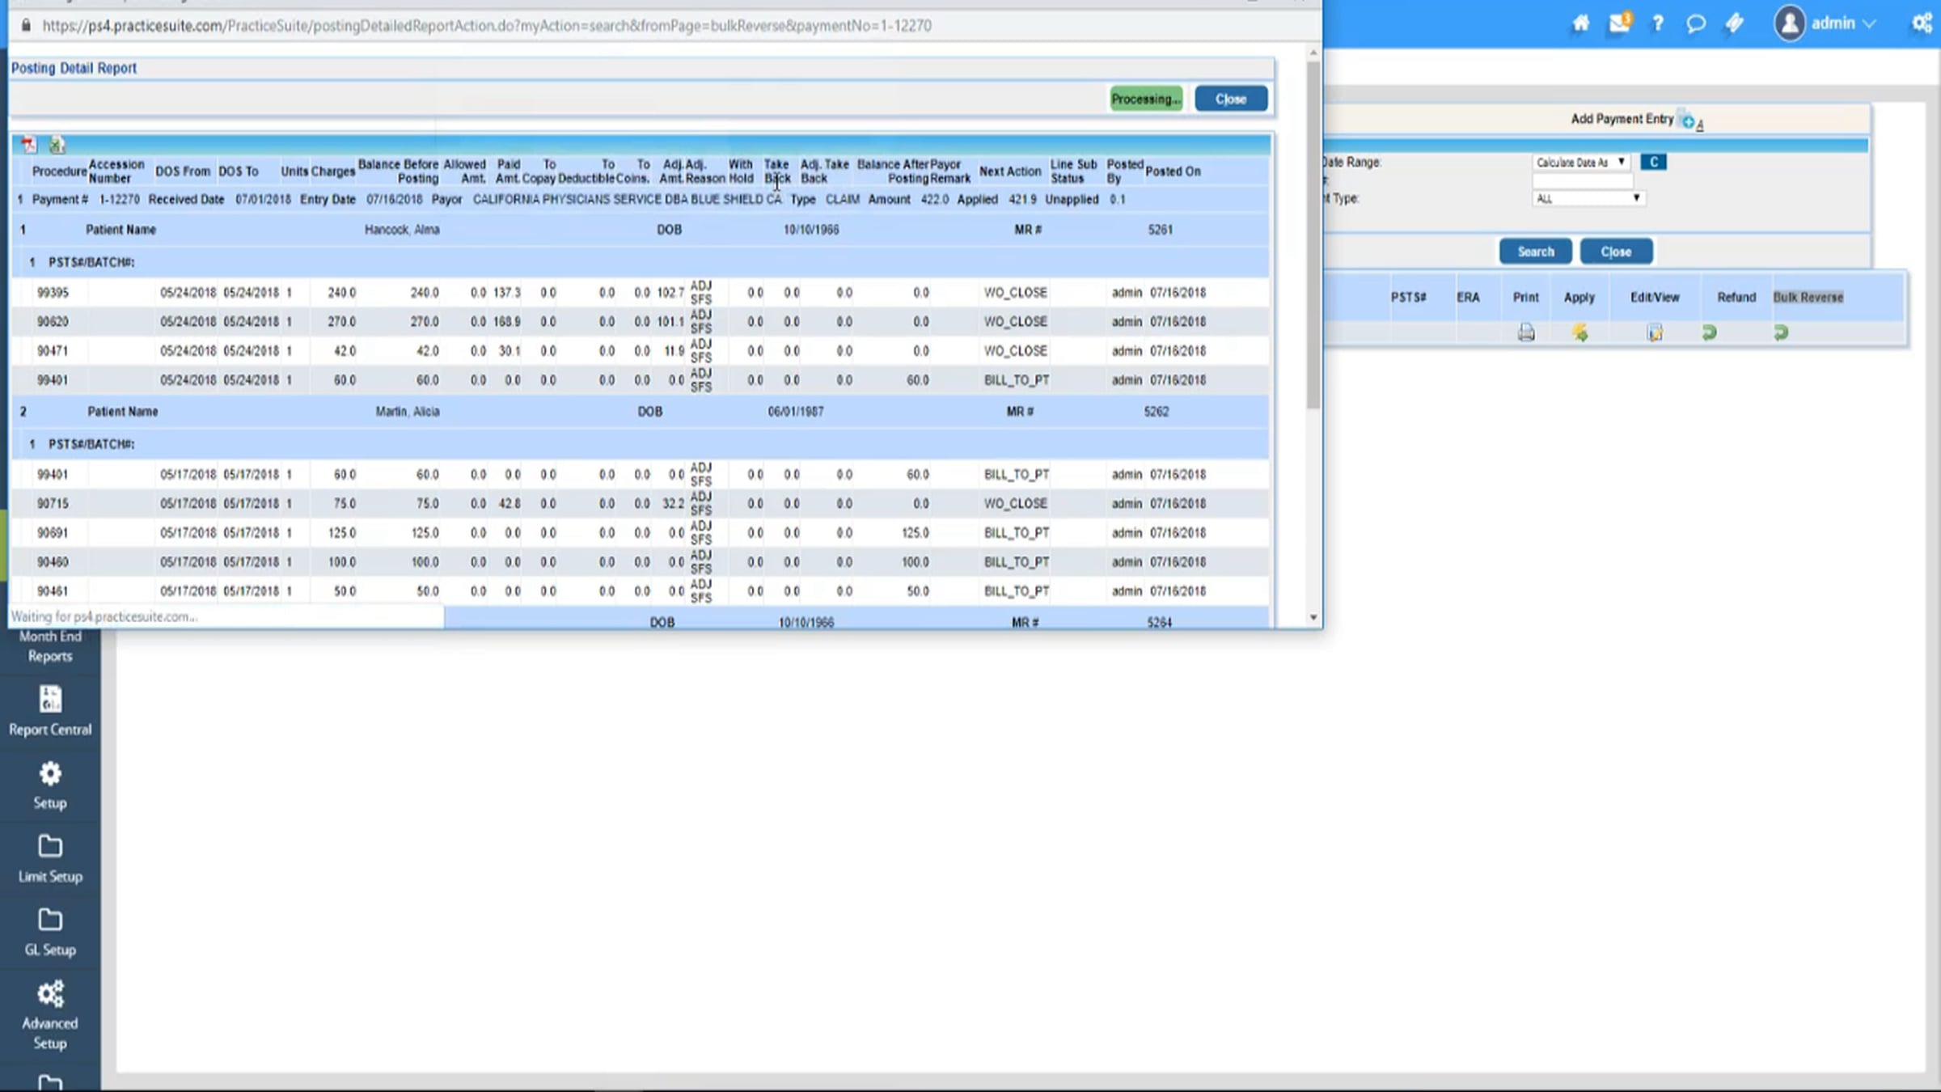
Task: Open the payment Type ALL dropdown
Action: click(1588, 198)
